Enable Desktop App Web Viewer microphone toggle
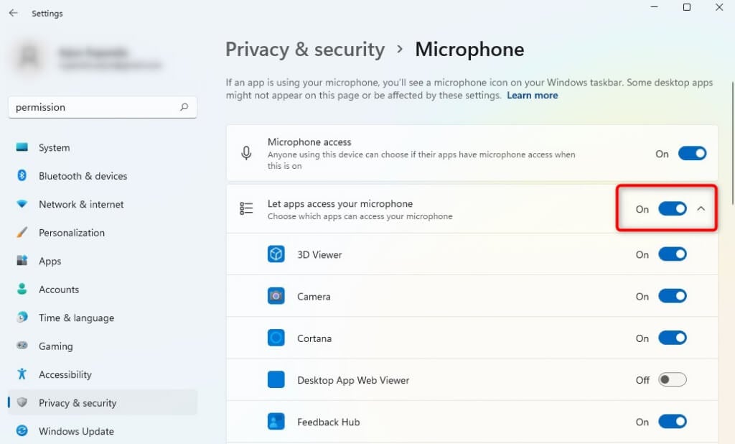Image resolution: width=735 pixels, height=444 pixels. [x=673, y=379]
